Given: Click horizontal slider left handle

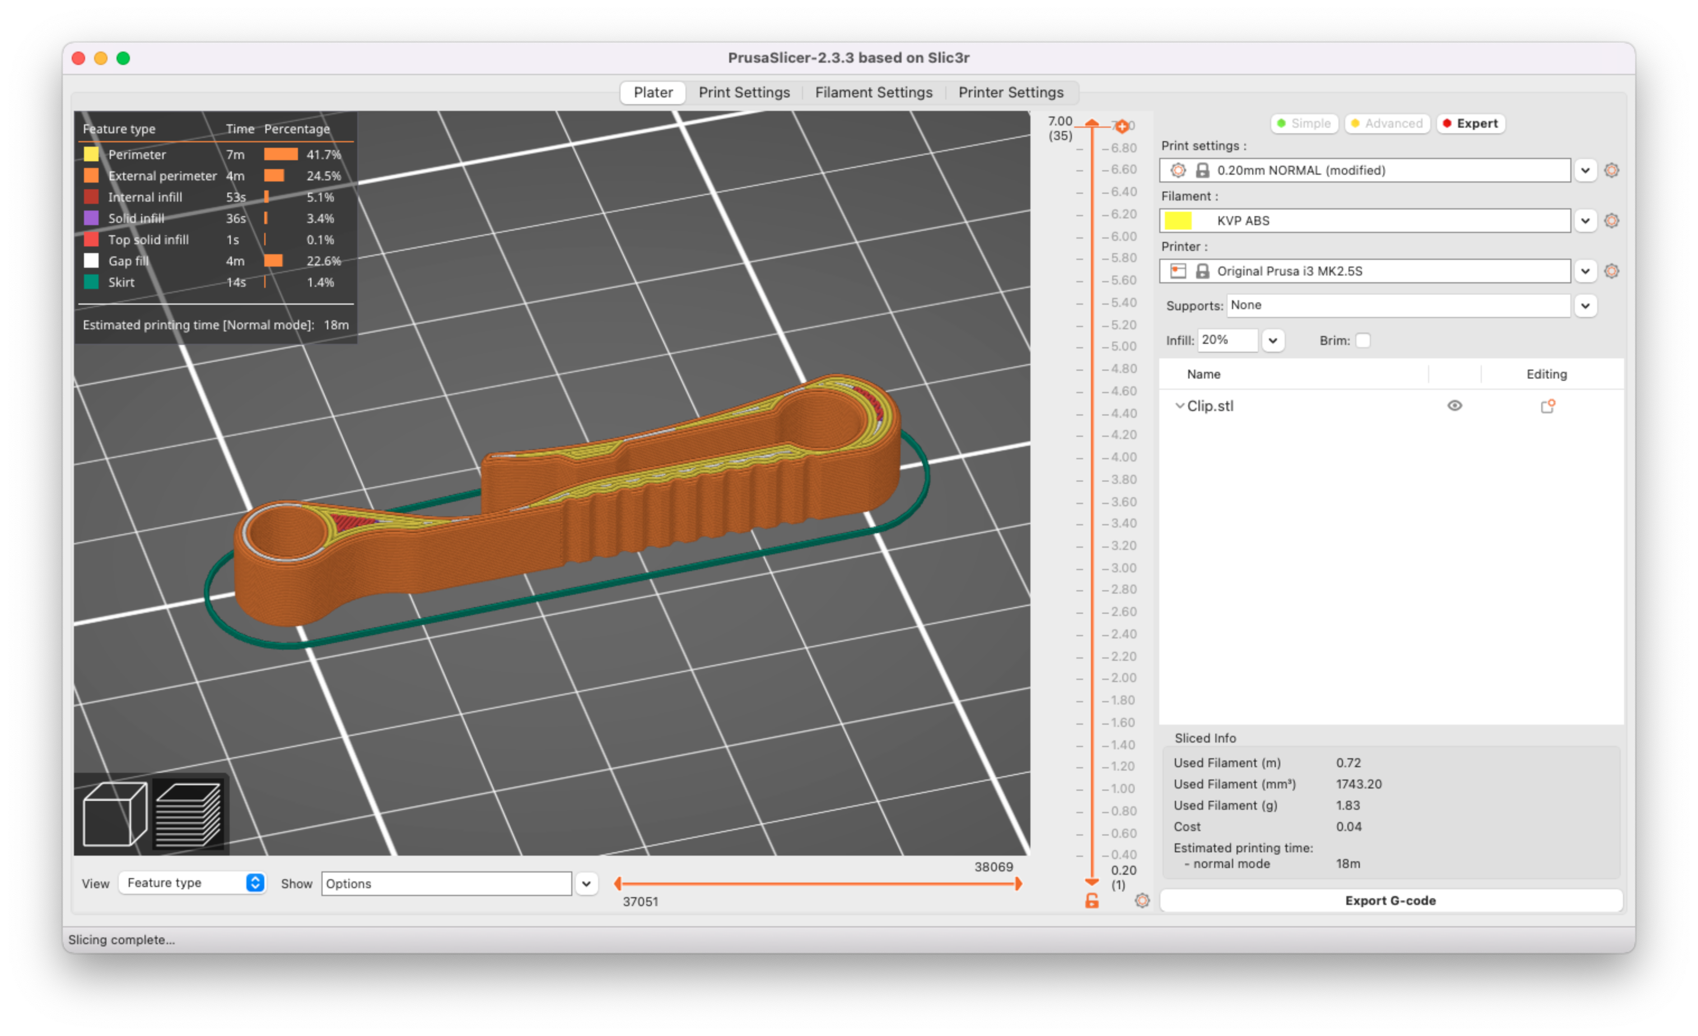Looking at the screenshot, I should point(618,884).
